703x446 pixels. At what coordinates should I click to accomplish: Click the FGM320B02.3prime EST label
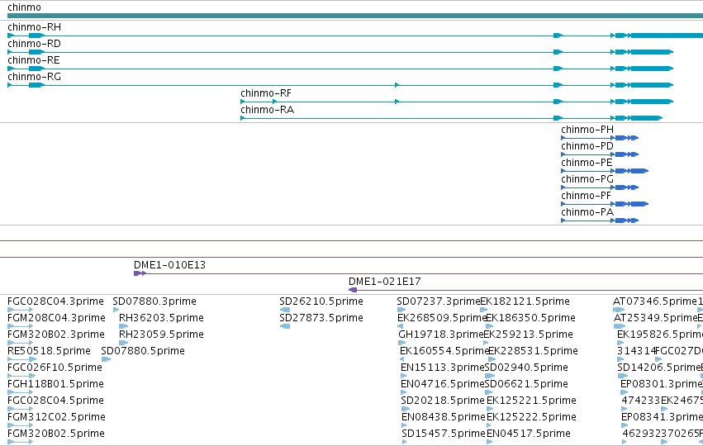[56, 334]
